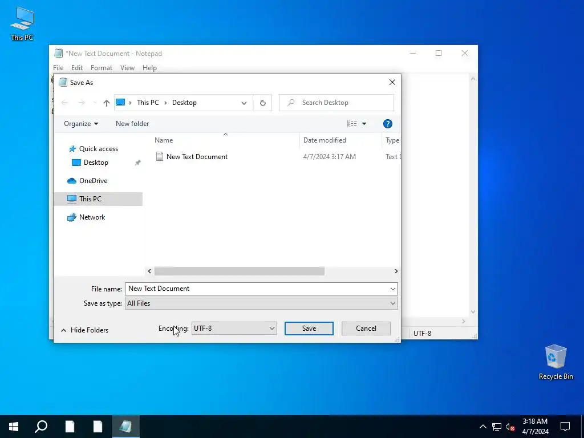The height and width of the screenshot is (438, 584).
Task: Click the file list scroll right arrow
Action: tap(396, 271)
